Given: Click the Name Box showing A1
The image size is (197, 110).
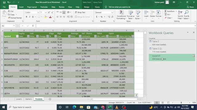Looking at the screenshot, I should pos(8,26).
